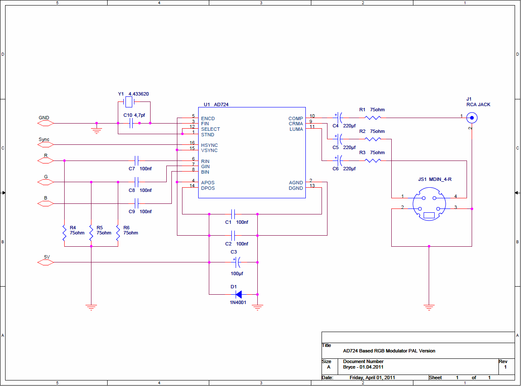Select the 5V power port symbol
Image resolution: width=521 pixels, height=386 pixels.
(46, 262)
